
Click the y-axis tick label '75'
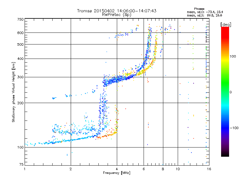pyautogui.click(x=22, y=164)
